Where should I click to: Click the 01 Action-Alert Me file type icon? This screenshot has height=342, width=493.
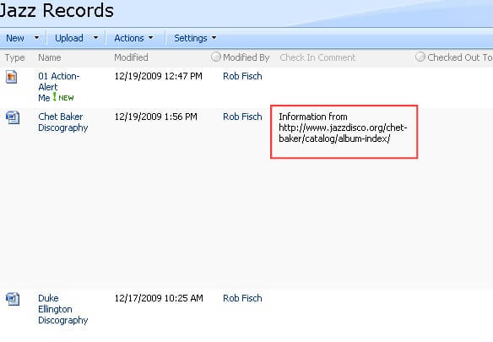(11, 77)
